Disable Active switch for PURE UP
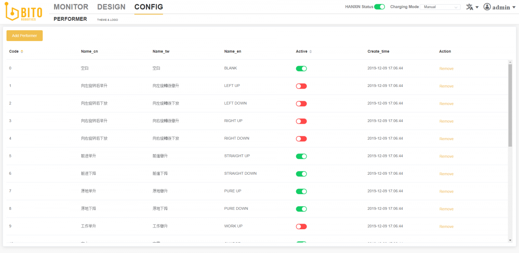Screen dimensions: 519x253 pos(301,191)
